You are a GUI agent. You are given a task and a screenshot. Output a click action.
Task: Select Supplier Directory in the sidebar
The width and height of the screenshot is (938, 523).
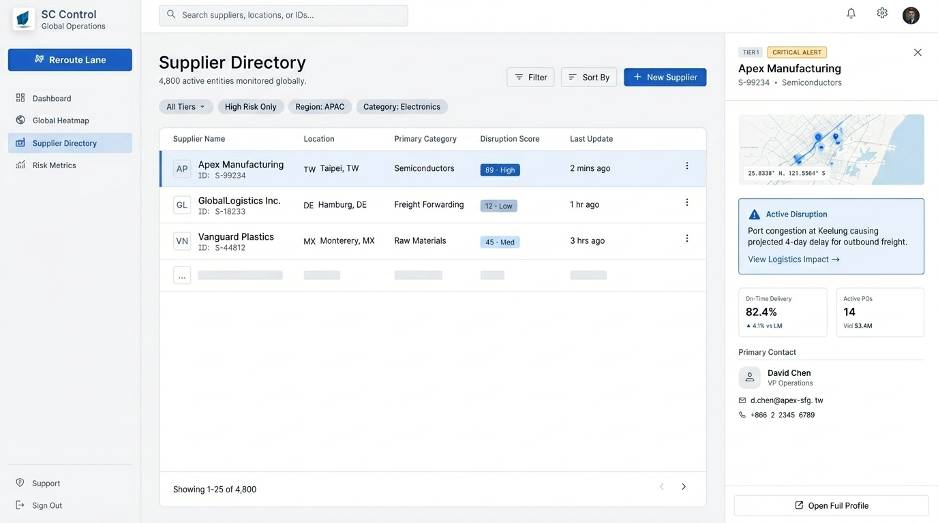(70, 143)
